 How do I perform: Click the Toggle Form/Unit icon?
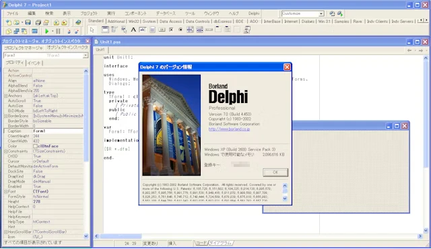[24, 32]
